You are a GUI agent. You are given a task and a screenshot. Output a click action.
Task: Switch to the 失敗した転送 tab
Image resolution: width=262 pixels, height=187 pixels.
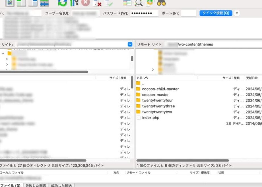(36, 185)
